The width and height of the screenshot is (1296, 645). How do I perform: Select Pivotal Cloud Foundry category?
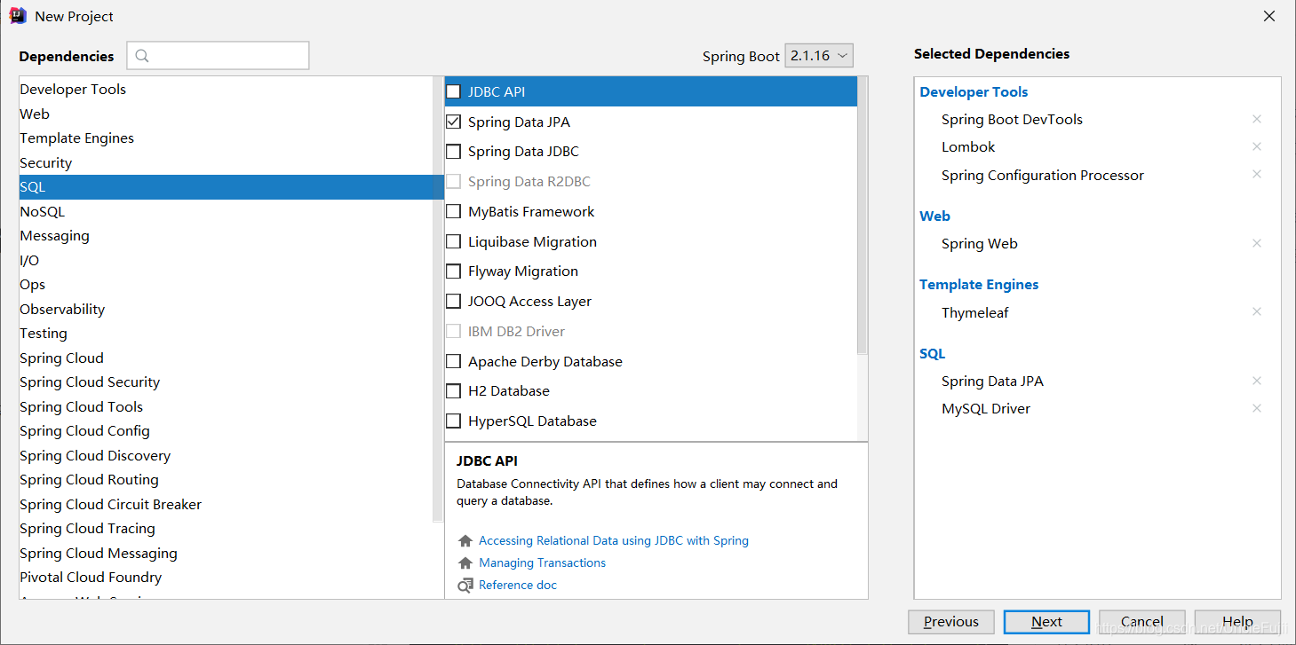[226, 578]
